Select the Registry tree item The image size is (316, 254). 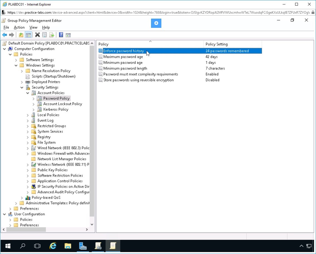[44, 137]
